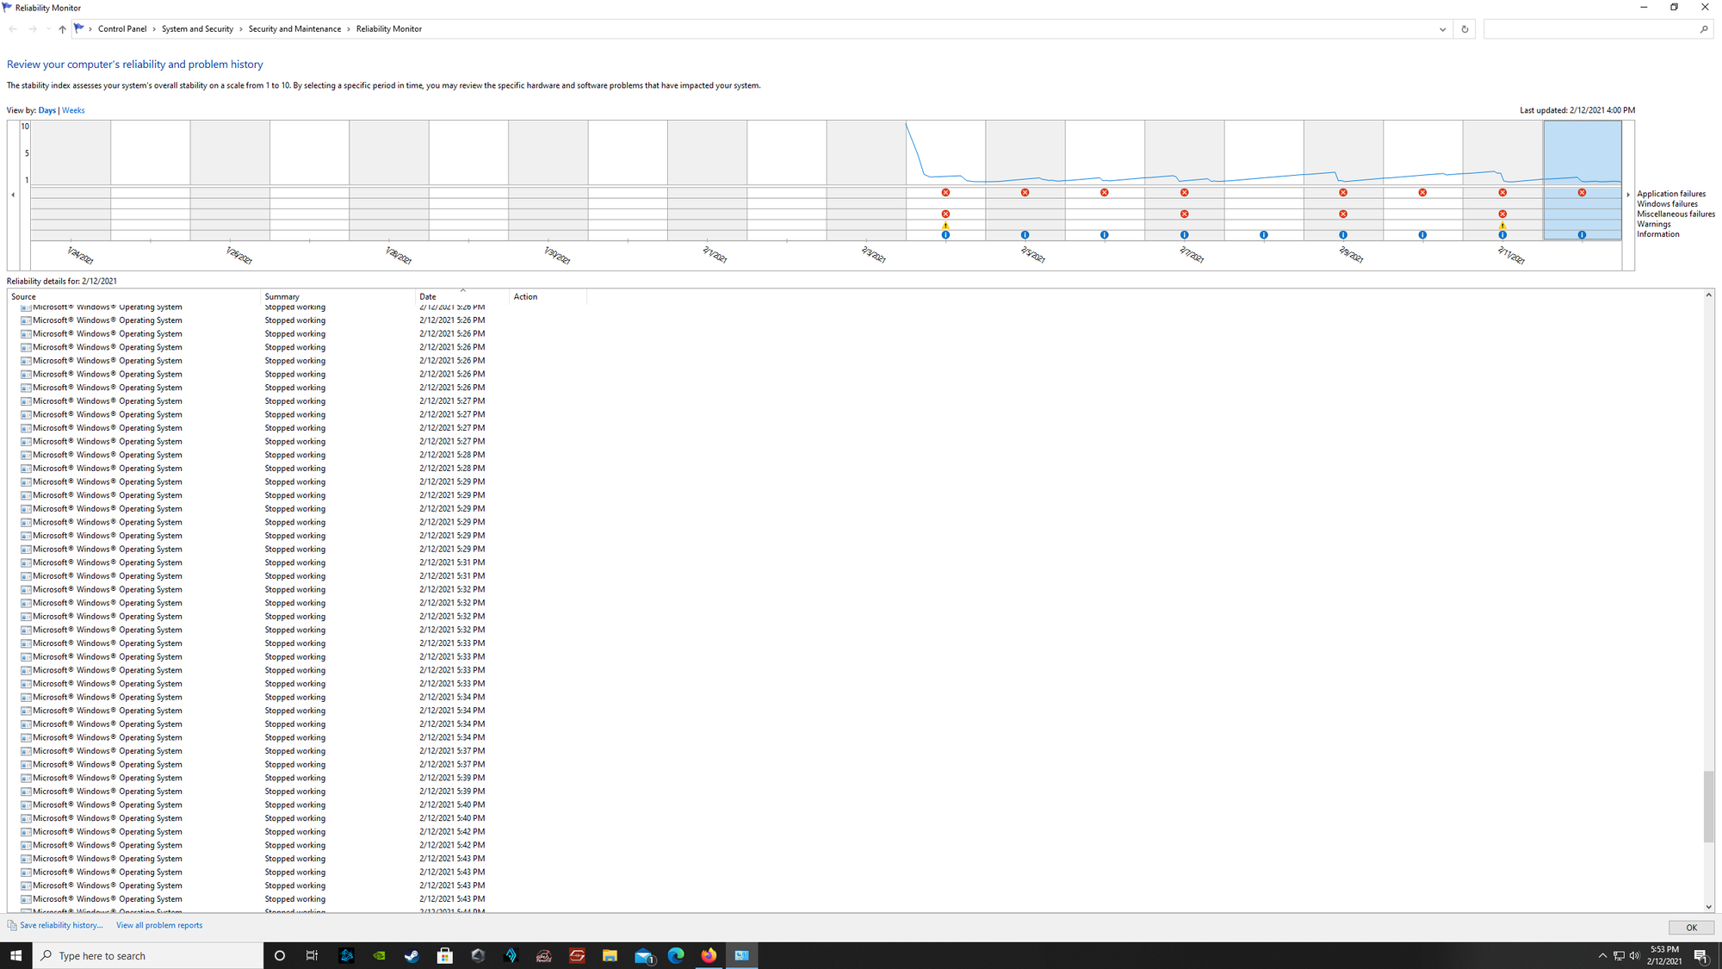The height and width of the screenshot is (969, 1722).
Task: Open Firefox from the taskbar
Action: 709,955
